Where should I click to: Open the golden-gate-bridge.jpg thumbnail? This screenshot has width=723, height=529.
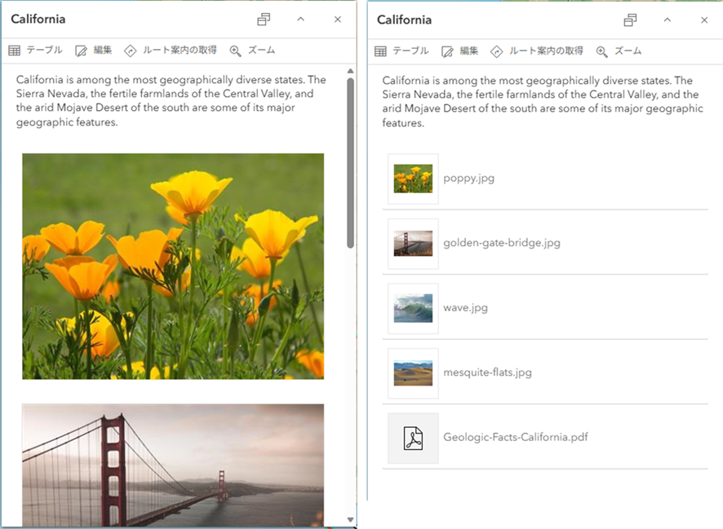413,244
